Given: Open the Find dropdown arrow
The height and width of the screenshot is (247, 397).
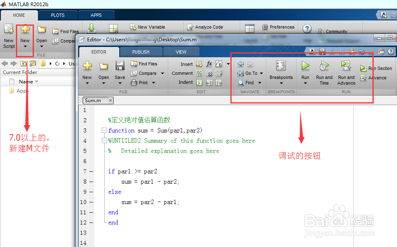Looking at the screenshot, I should tap(260, 83).
